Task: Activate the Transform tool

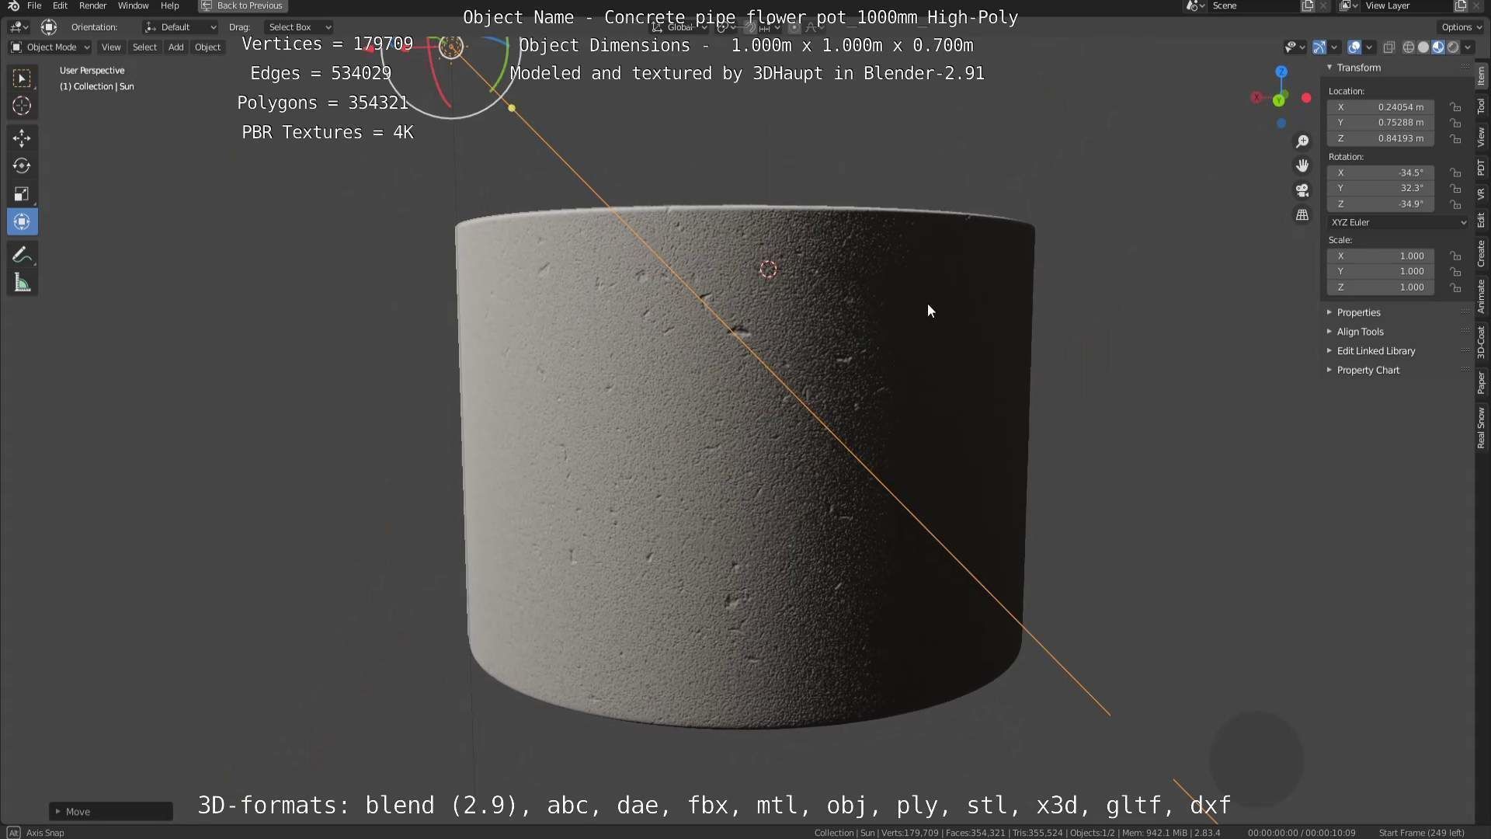Action: coord(22,222)
